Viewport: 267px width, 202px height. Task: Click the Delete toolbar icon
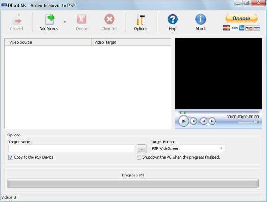(x=81, y=19)
